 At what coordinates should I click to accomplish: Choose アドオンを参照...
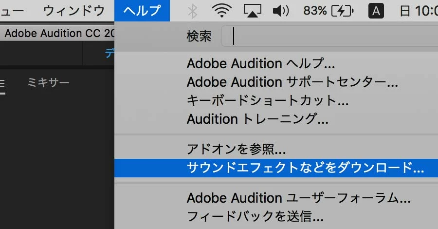276,149
